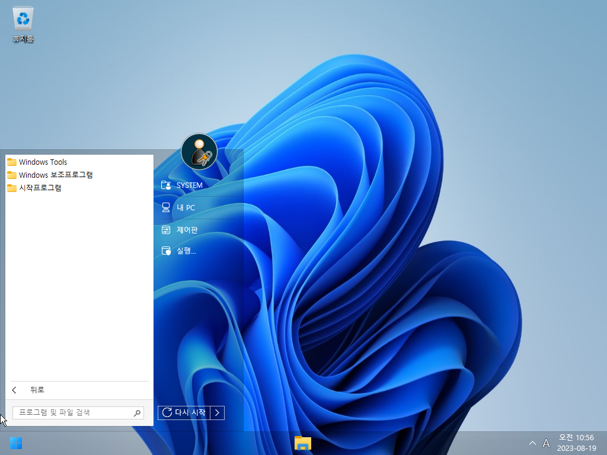The image size is (607, 455).
Task: Click the Windows Tools folder icon
Action: pos(12,162)
